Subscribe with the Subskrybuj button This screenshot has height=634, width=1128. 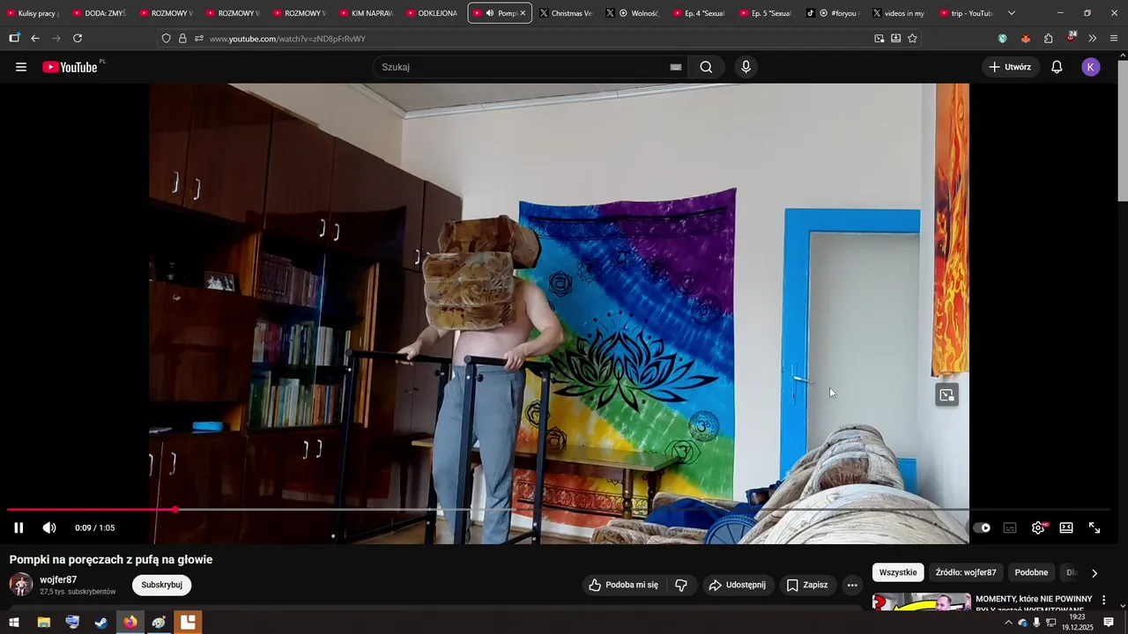[161, 585]
